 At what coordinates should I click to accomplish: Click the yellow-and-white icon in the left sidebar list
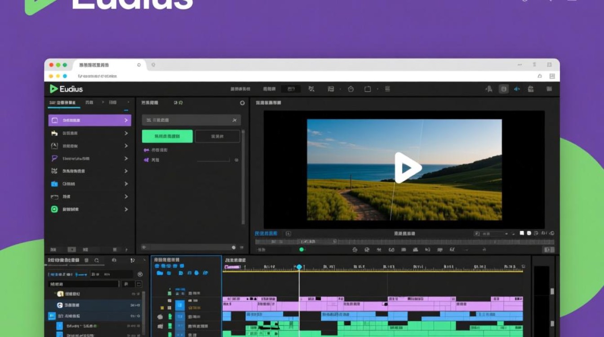click(x=54, y=133)
